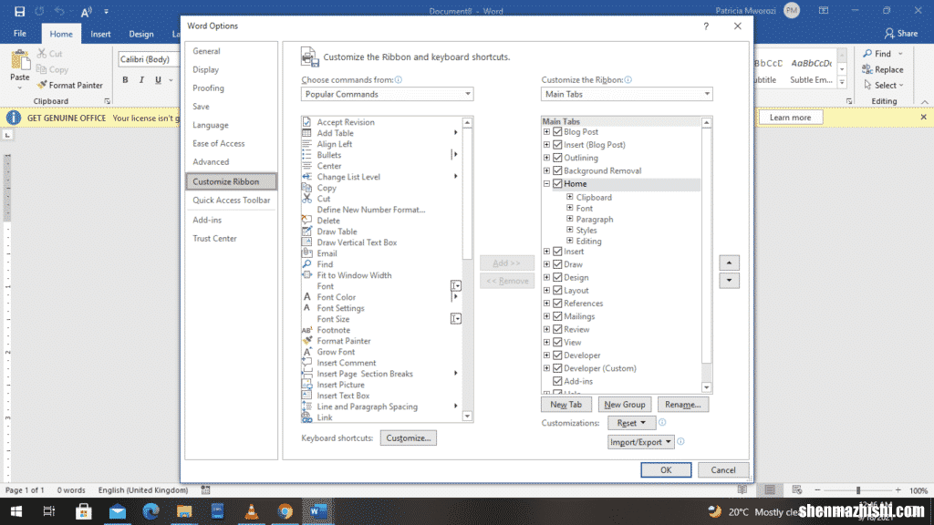The image size is (934, 525).
Task: Click the Find icon in Editing group
Action: click(867, 54)
